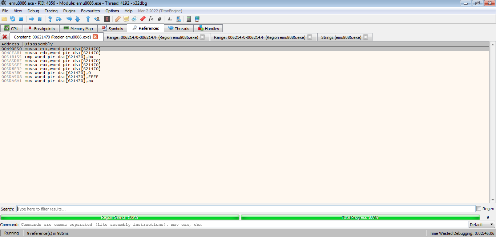Click the Open file folder icon
The image size is (496, 237).
click(x=4, y=19)
